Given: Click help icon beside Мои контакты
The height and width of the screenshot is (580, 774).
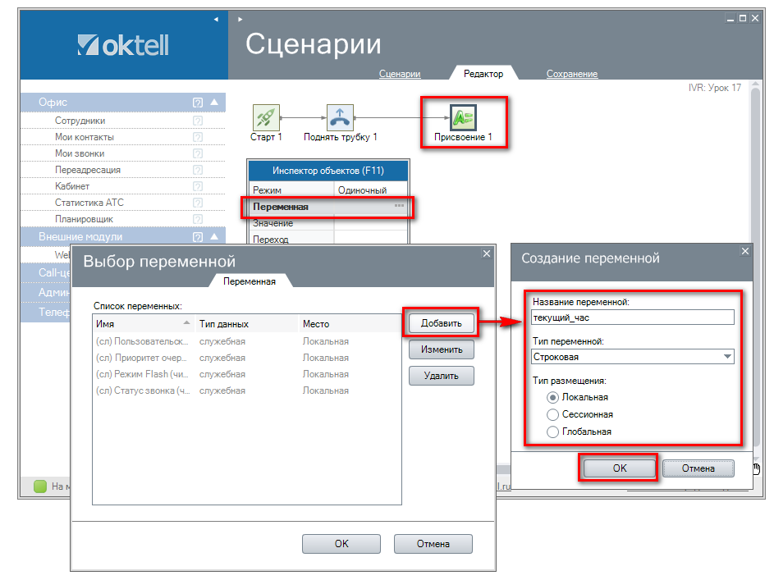Looking at the screenshot, I should (x=197, y=137).
